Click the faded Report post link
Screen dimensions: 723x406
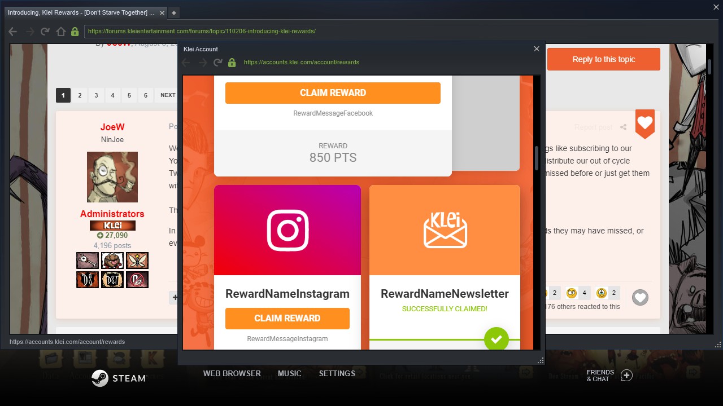[x=594, y=127]
